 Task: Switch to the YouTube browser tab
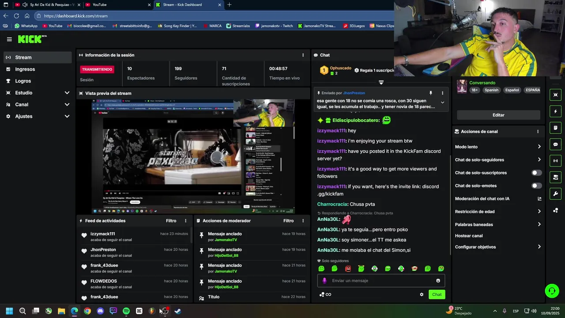[117, 5]
